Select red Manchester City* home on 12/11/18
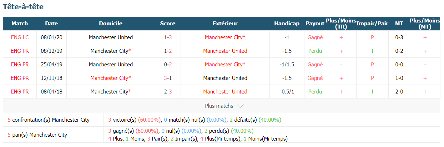The height and width of the screenshot is (147, 444). point(111,78)
